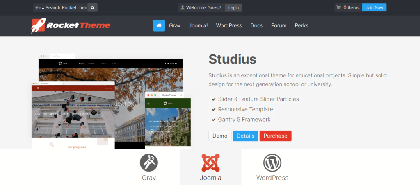Click the red-header tablet preview thumbnail
420x192 pixels.
coord(73,115)
